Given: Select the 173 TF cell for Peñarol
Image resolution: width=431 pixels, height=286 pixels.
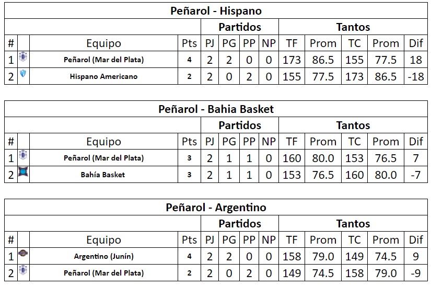Looking at the screenshot, I should tap(292, 60).
